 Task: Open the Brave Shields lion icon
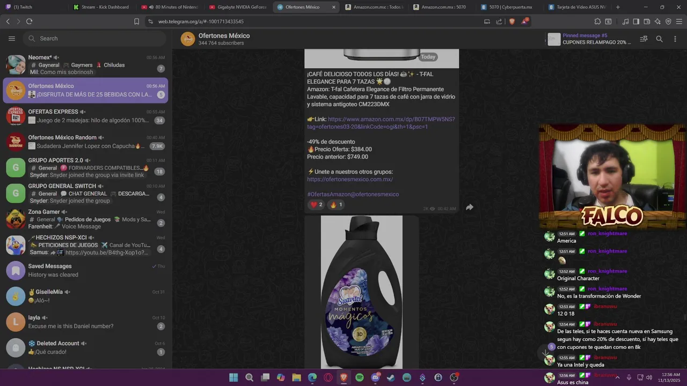511,21
